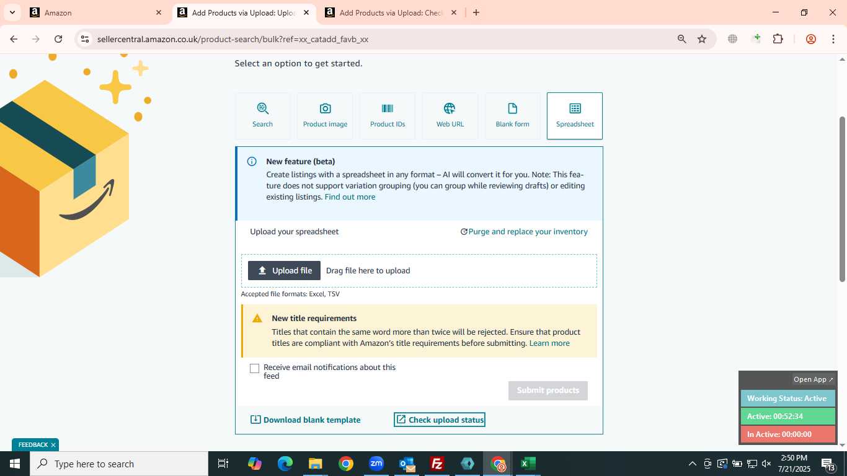Viewport: 847px width, 476px height.
Task: Open the Extensions puzzle menu
Action: (778, 39)
